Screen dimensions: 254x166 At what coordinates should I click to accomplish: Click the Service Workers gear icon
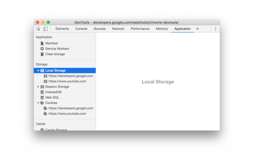[x=42, y=49]
